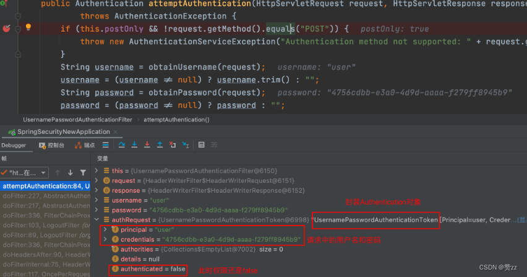Image resolution: width=527 pixels, height=277 pixels.
Task: Fold the if block at its closing brace
Action: pyautogui.click(x=18, y=54)
